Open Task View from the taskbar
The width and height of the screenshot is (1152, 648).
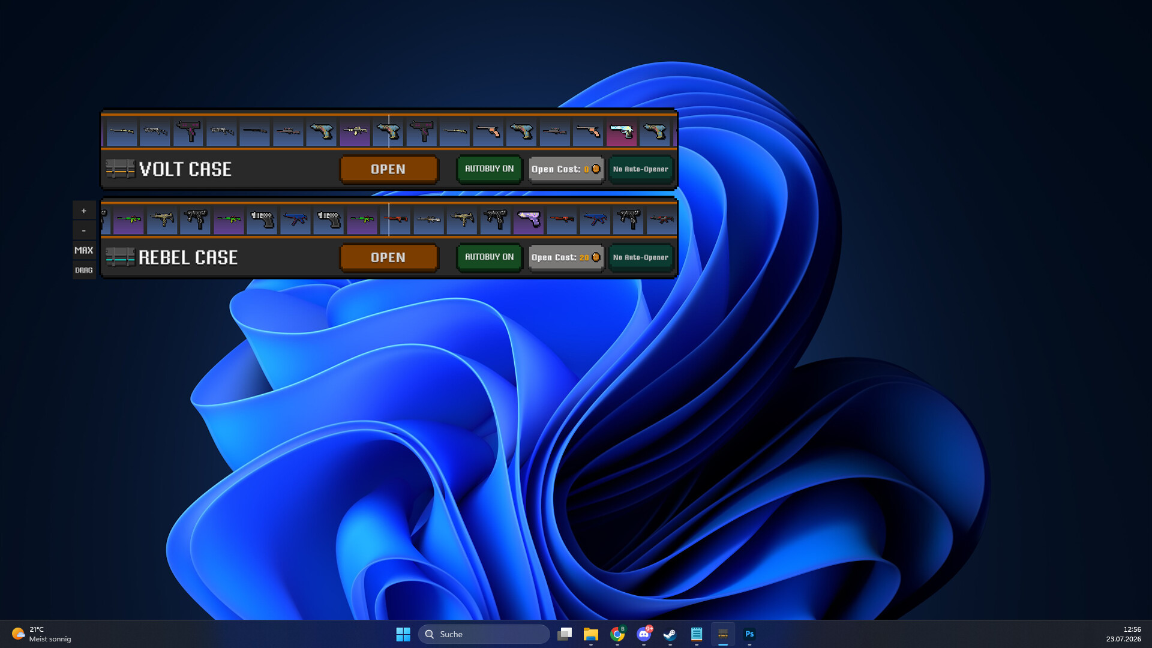click(565, 634)
